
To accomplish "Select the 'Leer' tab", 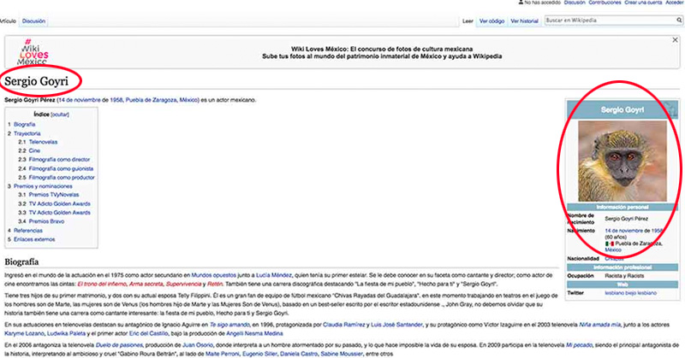I will tap(468, 19).
